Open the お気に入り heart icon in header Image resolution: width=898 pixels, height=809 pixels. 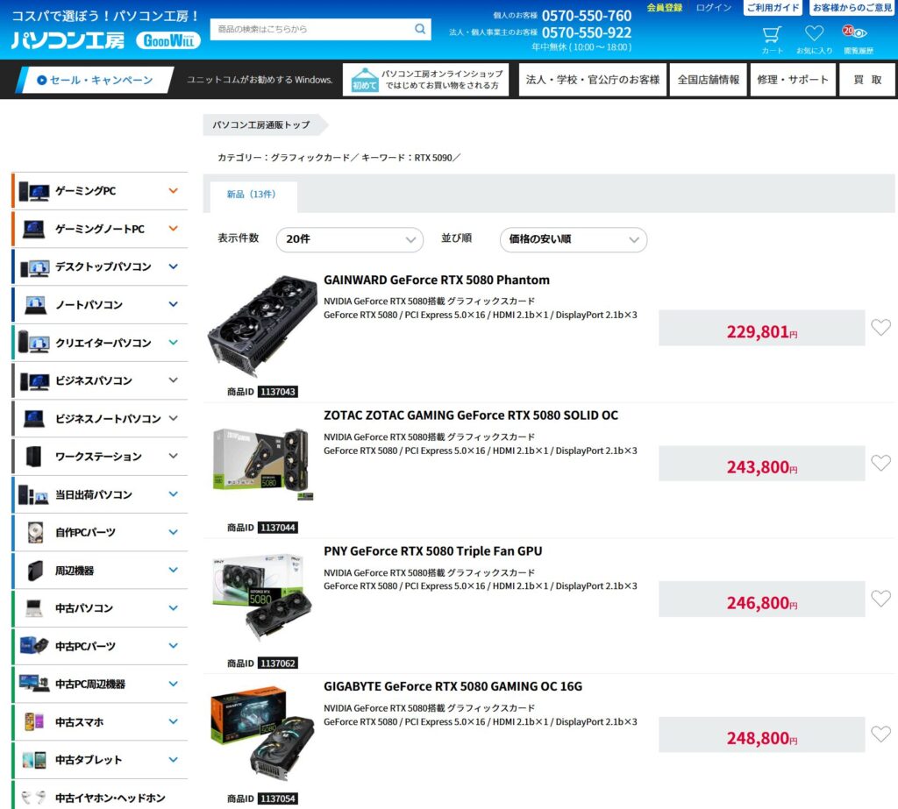(x=814, y=34)
